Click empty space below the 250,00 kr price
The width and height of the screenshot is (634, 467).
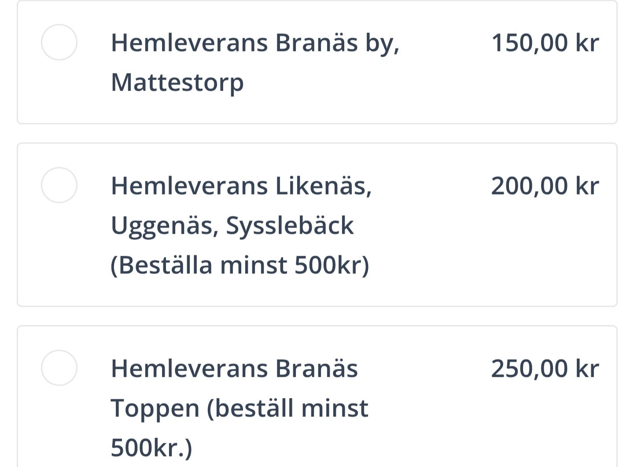pos(545,423)
